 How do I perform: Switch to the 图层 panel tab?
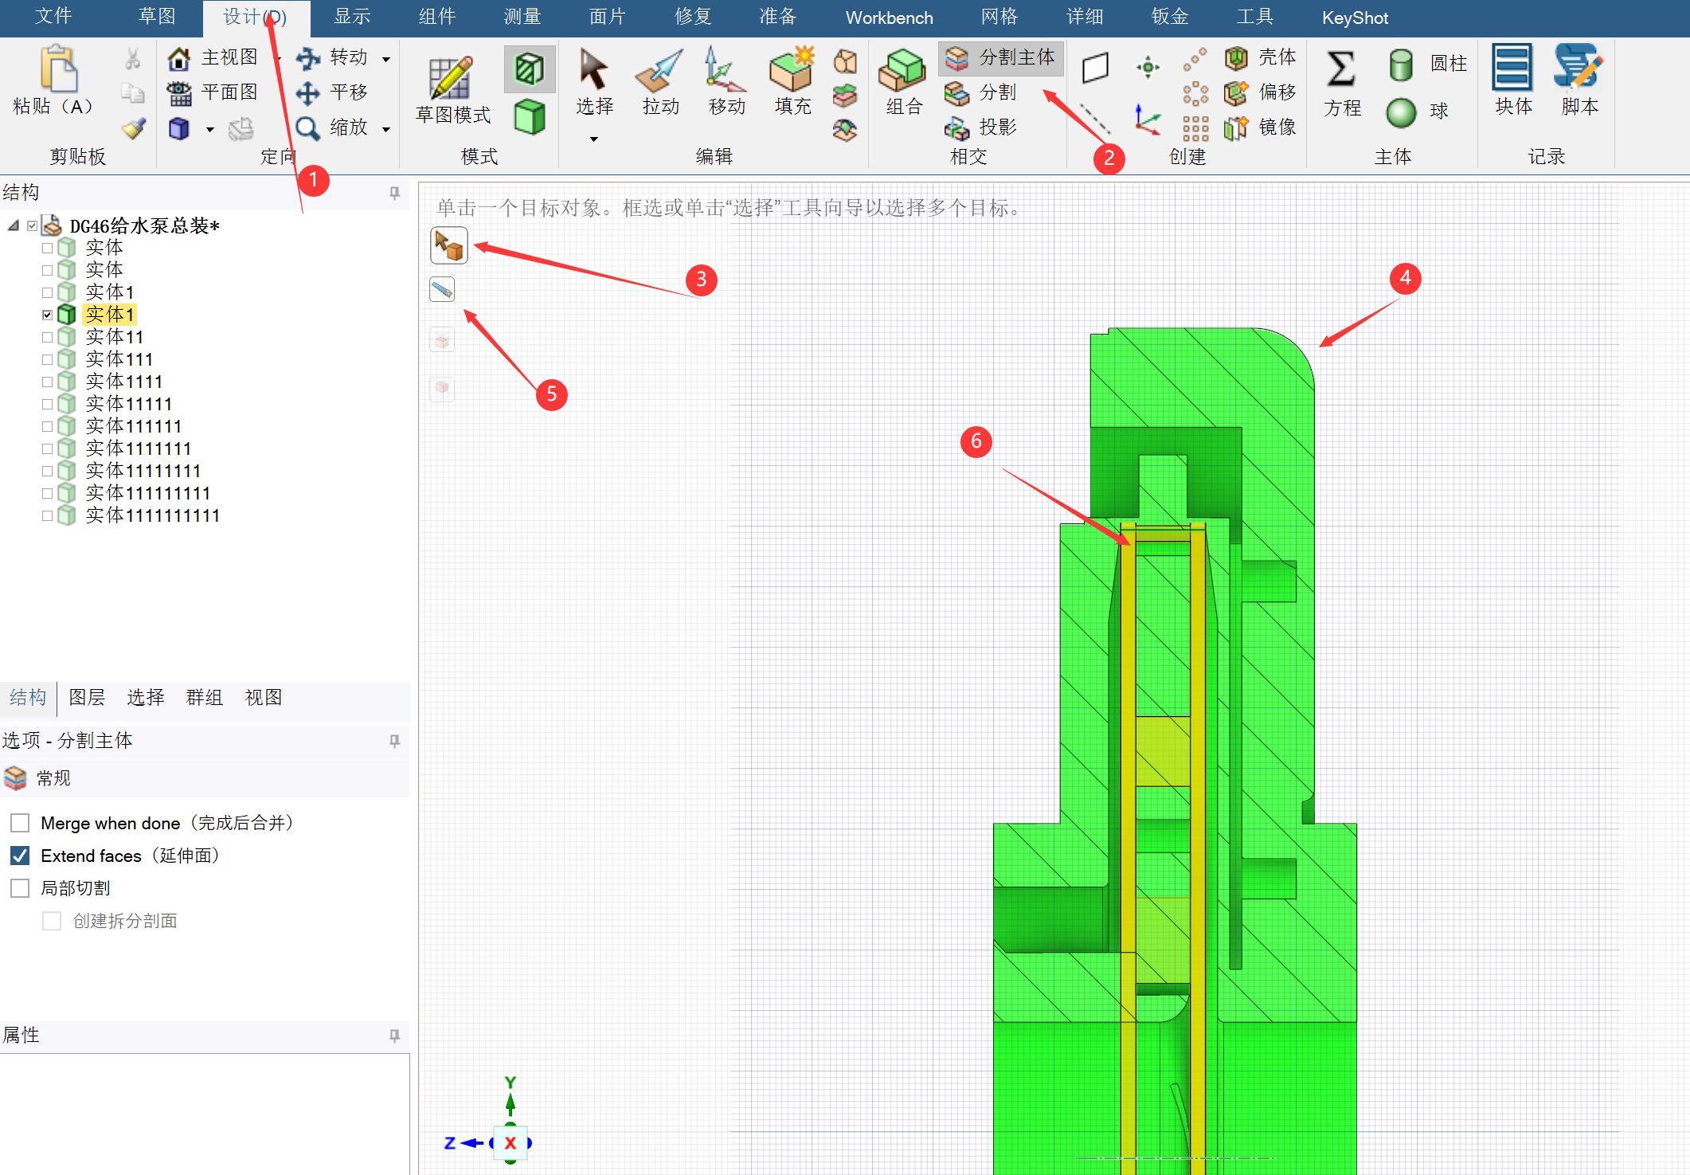[x=87, y=698]
